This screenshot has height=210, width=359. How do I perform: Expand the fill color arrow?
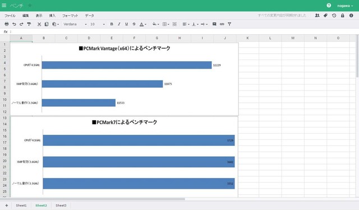(x=158, y=24)
